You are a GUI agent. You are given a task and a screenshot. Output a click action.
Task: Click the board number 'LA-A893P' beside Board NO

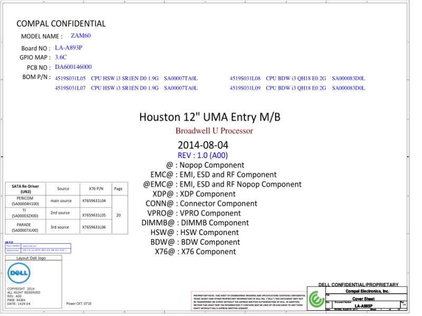(69, 47)
